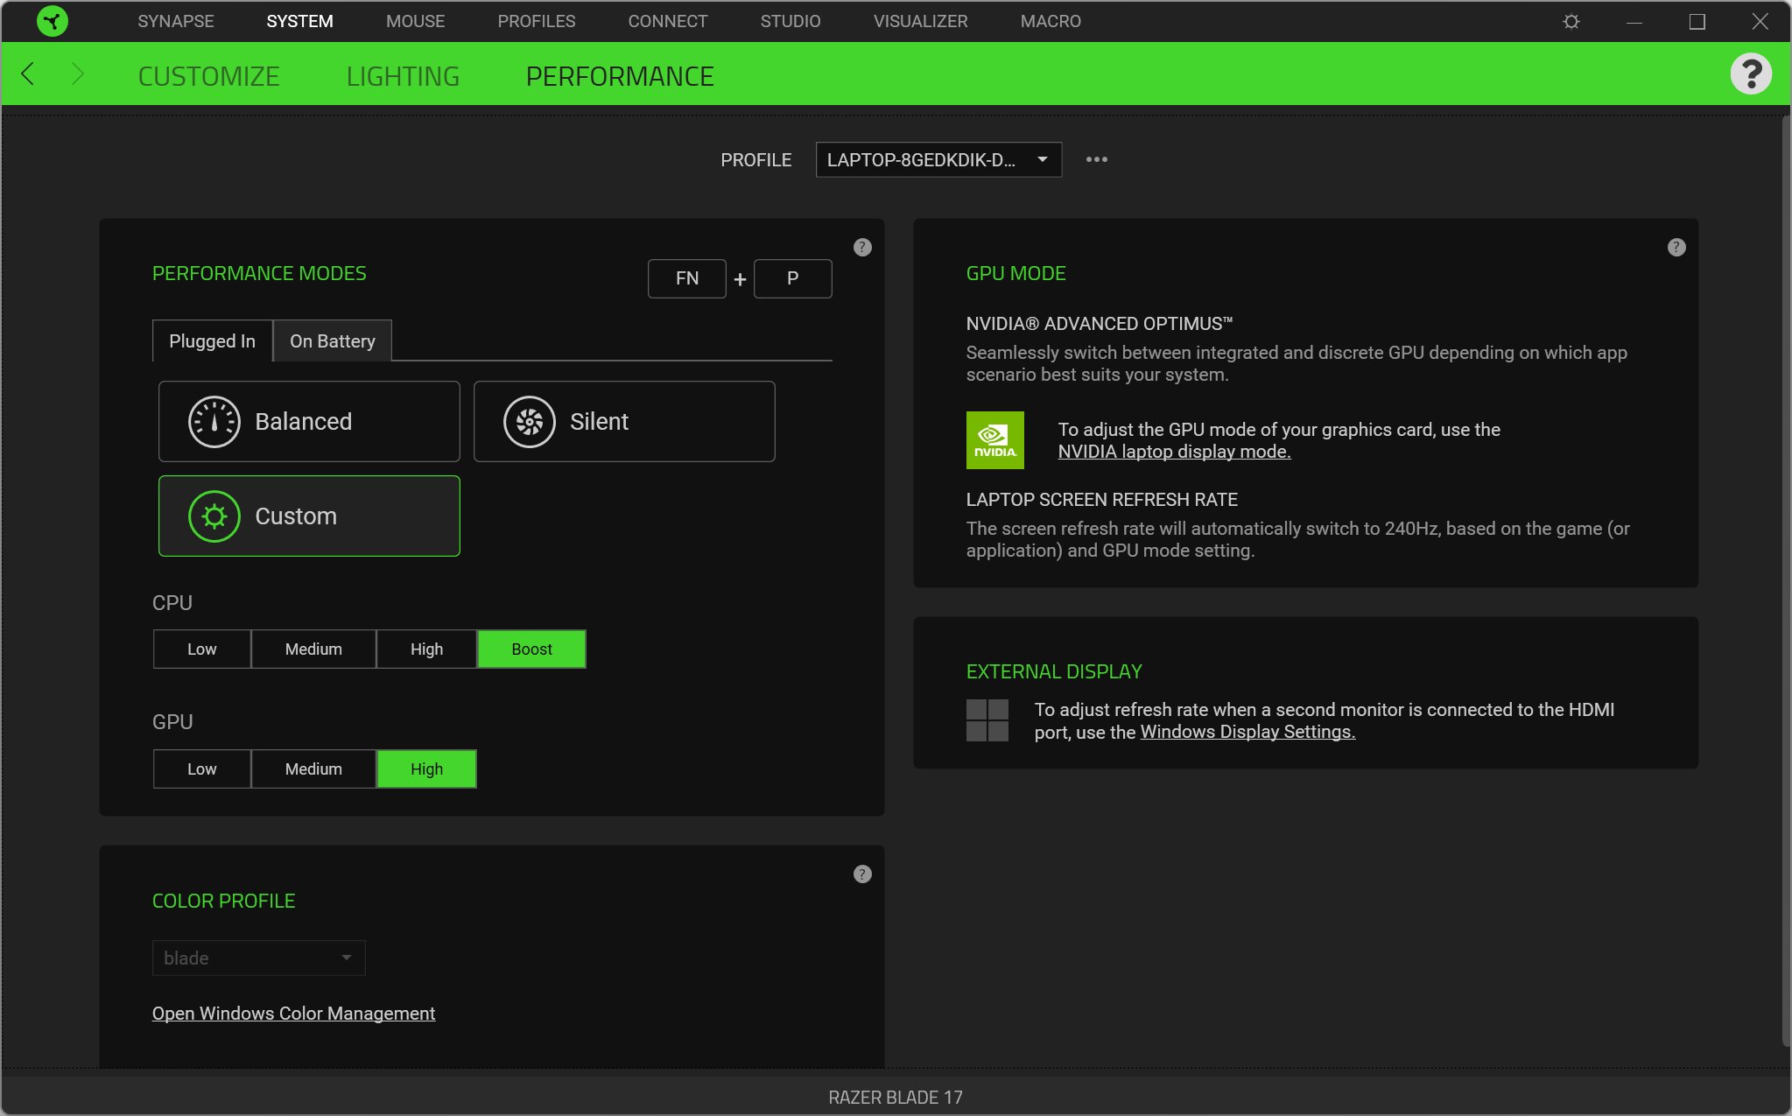Click the COLOR PROFILE heading
This screenshot has width=1792, height=1116.
pyautogui.click(x=223, y=902)
